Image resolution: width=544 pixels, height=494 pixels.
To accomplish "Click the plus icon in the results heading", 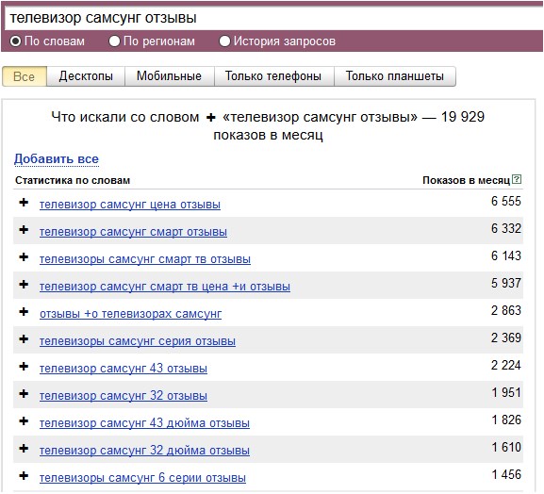I will [211, 118].
